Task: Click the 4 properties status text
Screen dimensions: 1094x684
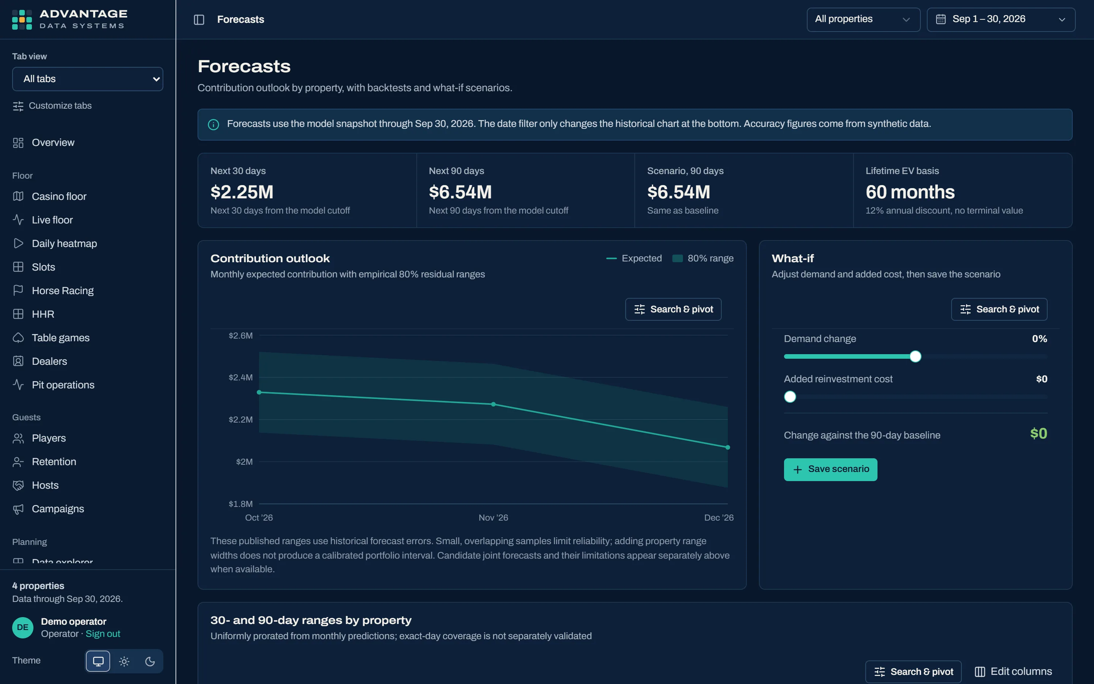Action: click(x=38, y=586)
